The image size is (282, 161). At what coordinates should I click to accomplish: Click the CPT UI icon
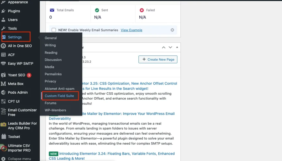coord(3,101)
